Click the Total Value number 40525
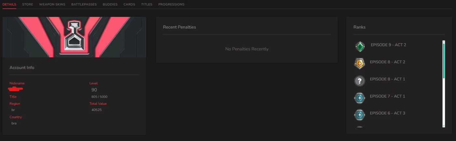Viewport: 456px width, 141px height. (97, 110)
